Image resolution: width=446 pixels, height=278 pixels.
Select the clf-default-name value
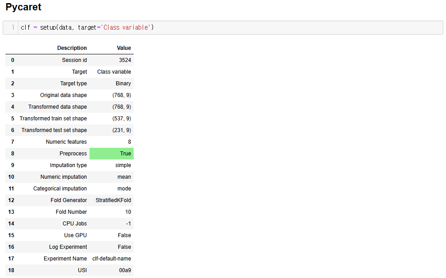[112, 258]
